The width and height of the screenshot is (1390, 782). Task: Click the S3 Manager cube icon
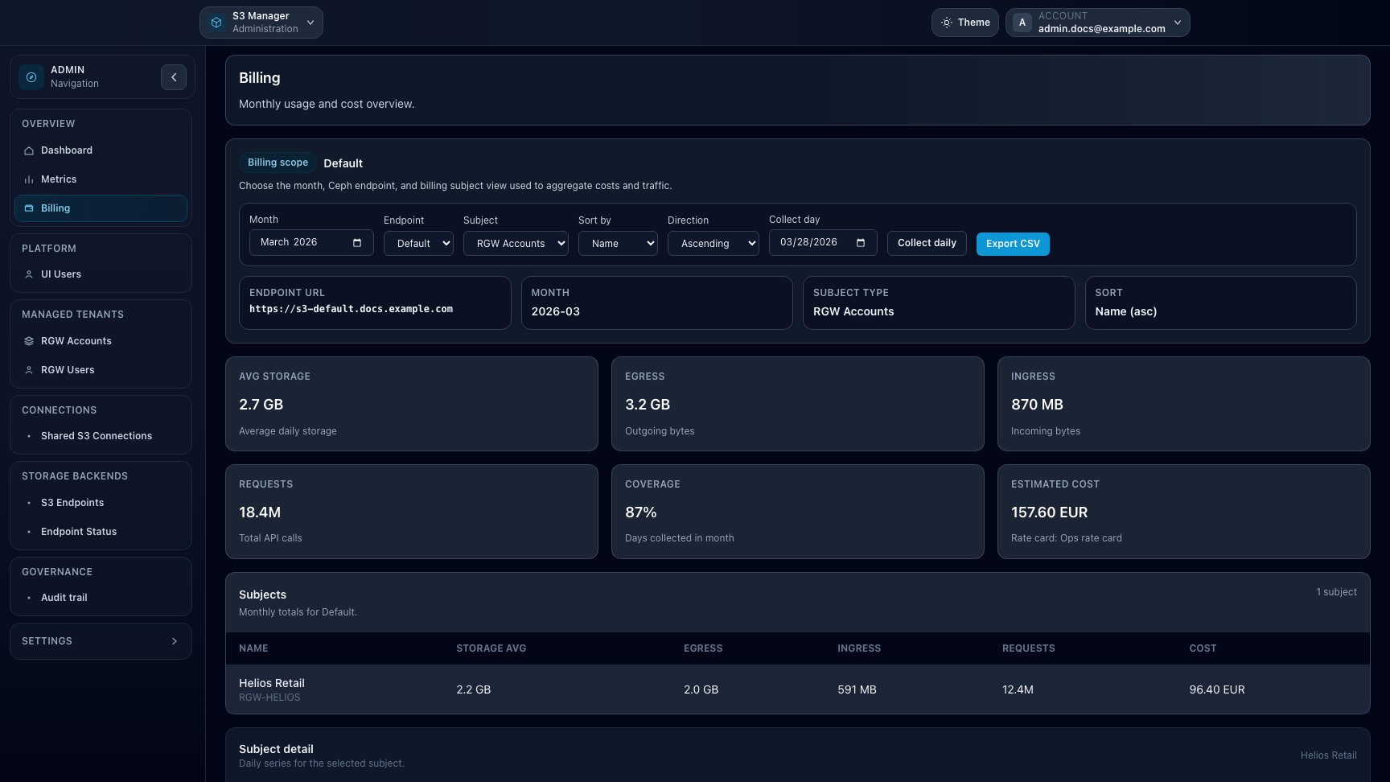215,22
